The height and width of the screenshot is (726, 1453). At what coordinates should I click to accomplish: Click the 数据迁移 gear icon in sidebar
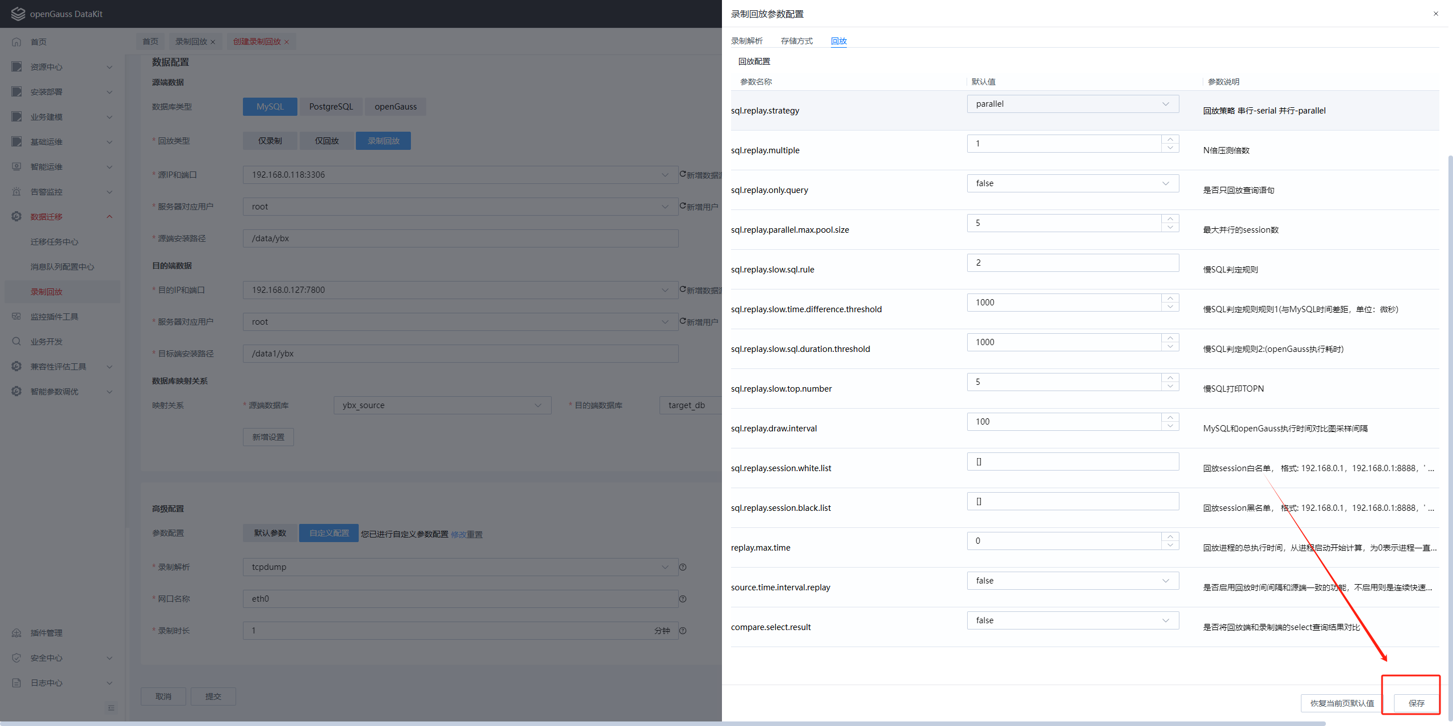(16, 216)
